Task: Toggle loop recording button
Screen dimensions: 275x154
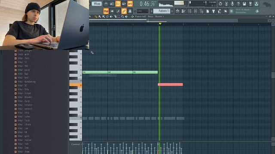Action: [130, 4]
